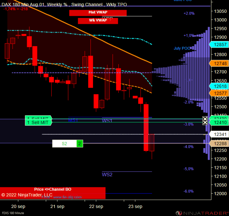Click the -1,74% = -218 readout
229x216 pixels.
15,9
